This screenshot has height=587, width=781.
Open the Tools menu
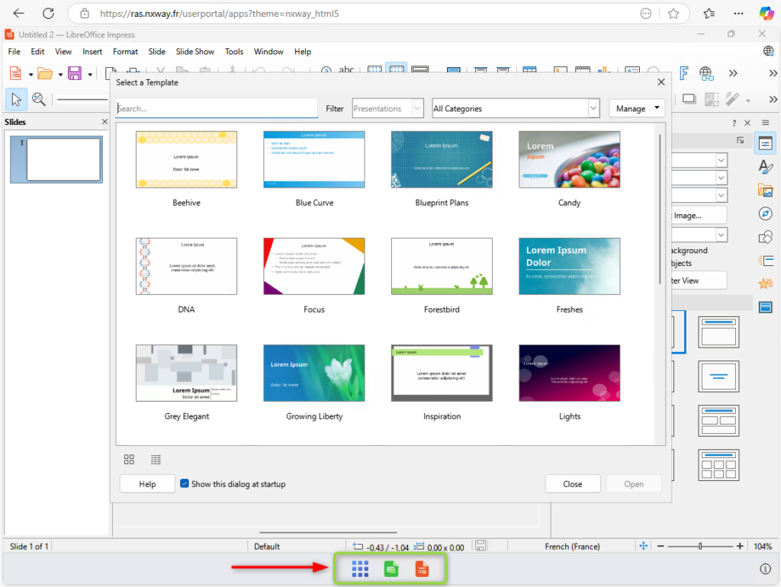(x=234, y=51)
